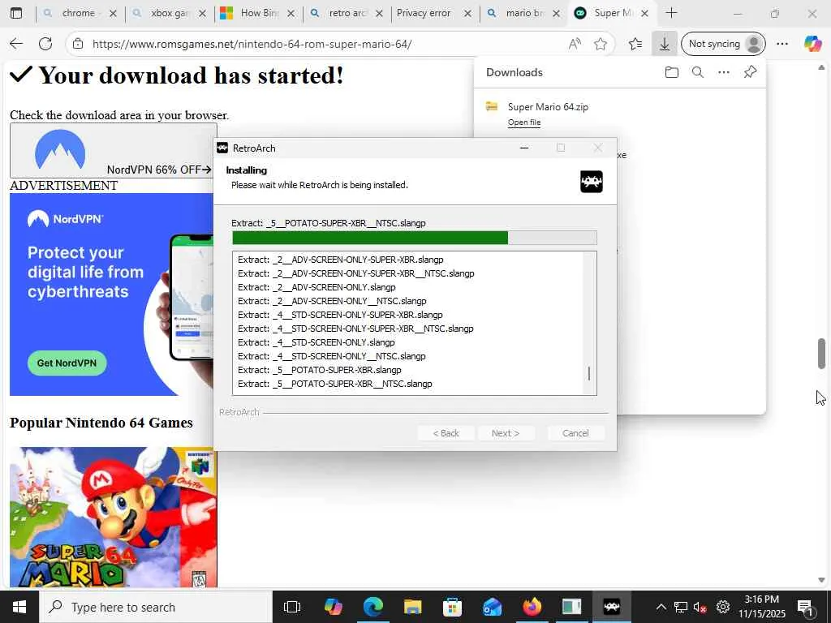
Task: Open Microsoft Store from the taskbar
Action: point(452,607)
